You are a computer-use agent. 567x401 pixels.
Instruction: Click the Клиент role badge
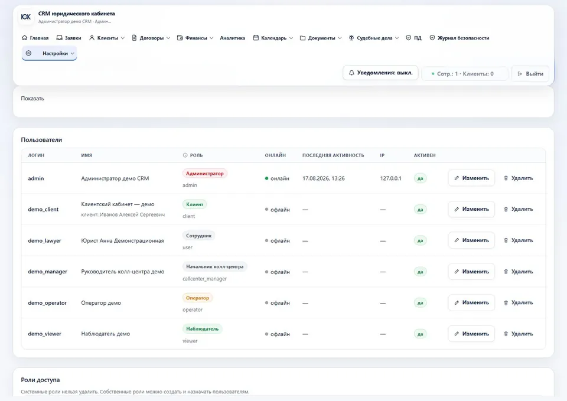click(x=194, y=204)
